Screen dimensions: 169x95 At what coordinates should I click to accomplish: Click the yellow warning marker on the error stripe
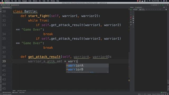[x=129, y=80]
